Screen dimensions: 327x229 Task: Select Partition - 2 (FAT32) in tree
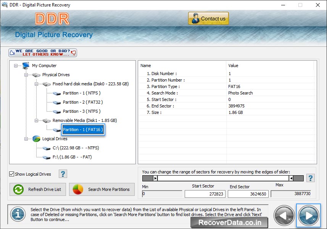pos(83,102)
